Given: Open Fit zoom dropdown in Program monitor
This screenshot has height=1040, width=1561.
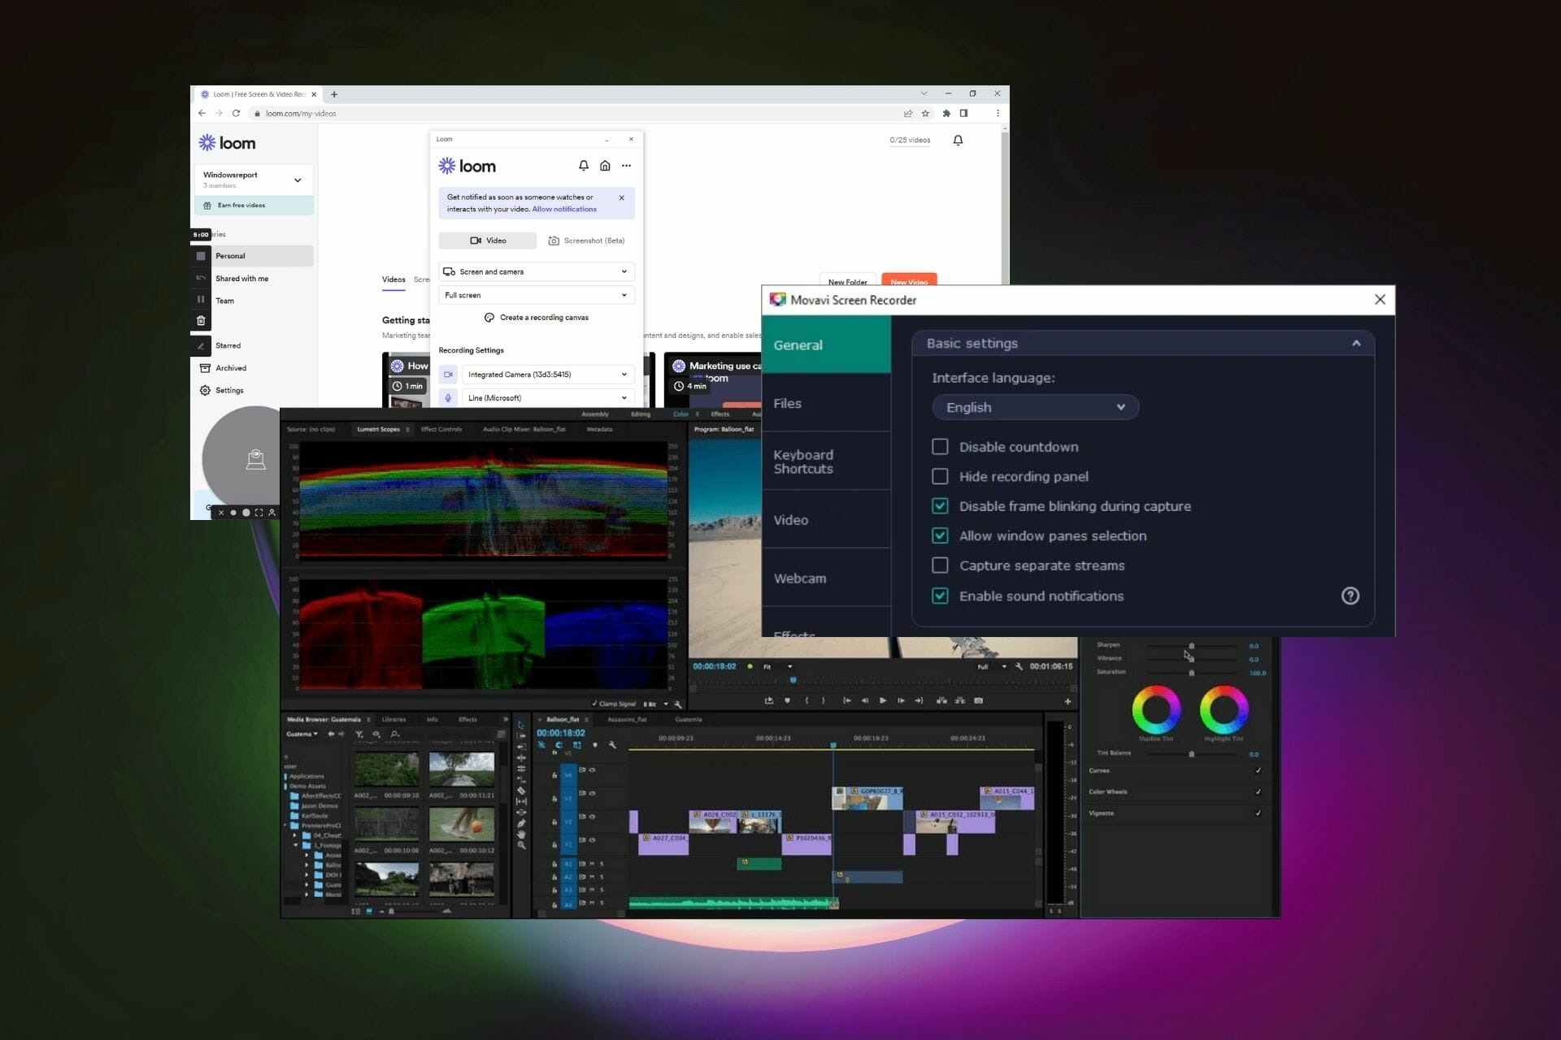Looking at the screenshot, I should pyautogui.click(x=776, y=666).
